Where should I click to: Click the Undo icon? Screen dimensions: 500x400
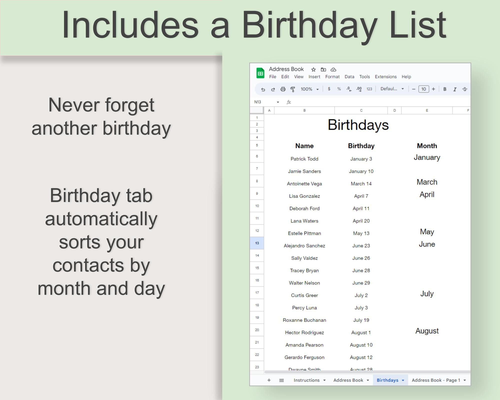coord(263,89)
